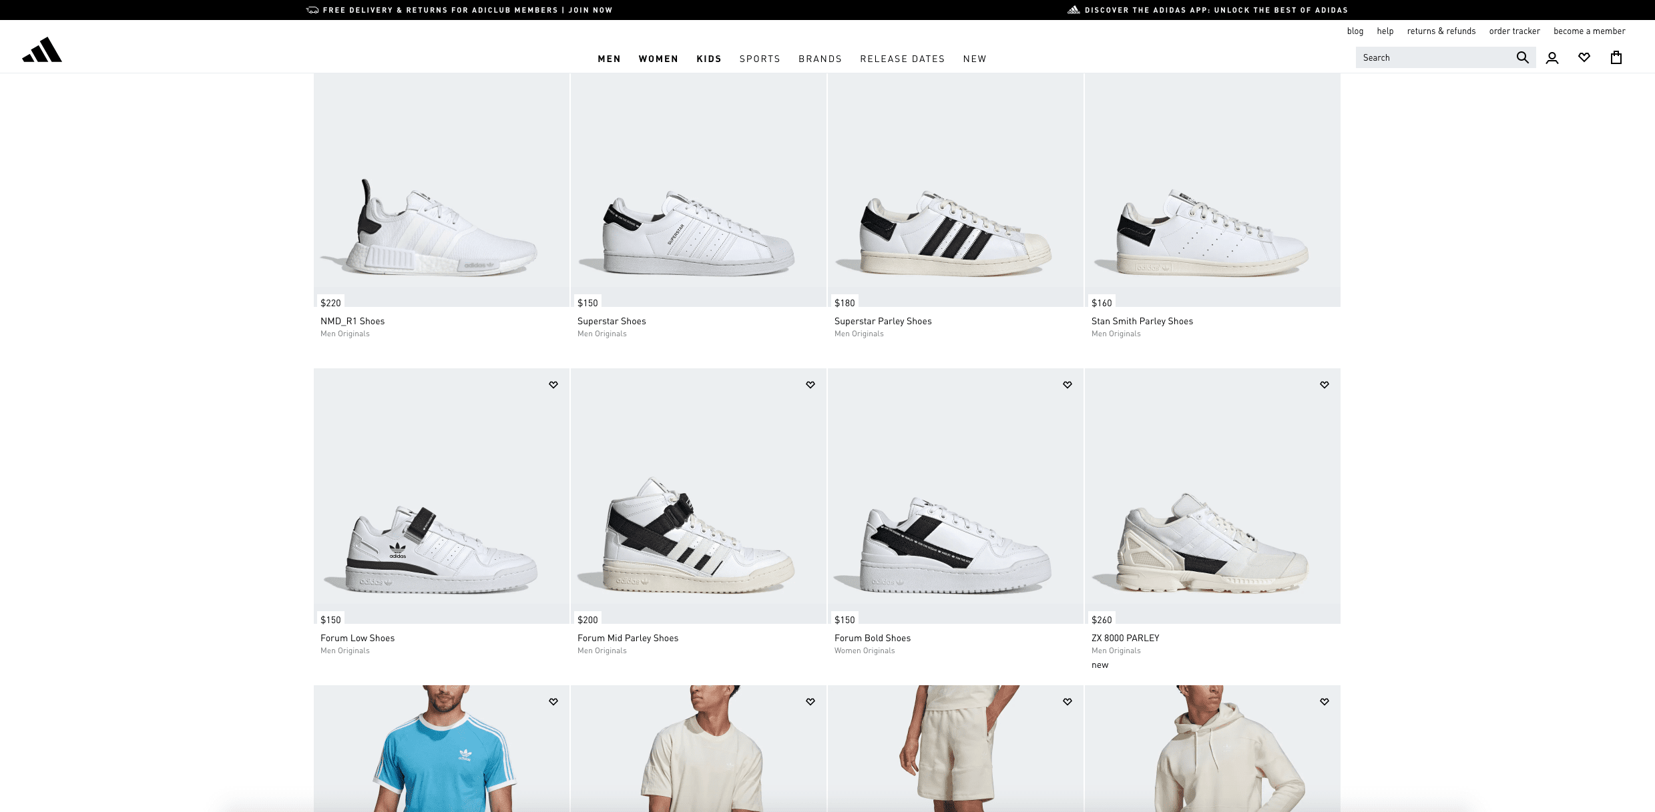Click the $180 price tag

click(845, 303)
